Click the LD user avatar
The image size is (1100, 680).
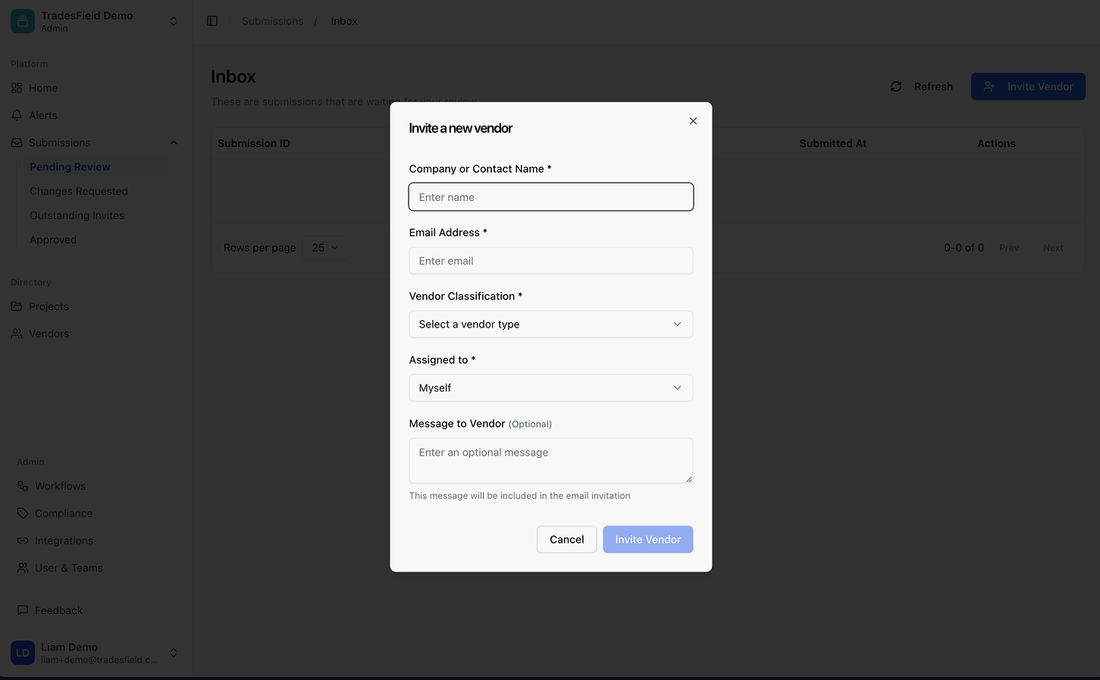(x=23, y=653)
